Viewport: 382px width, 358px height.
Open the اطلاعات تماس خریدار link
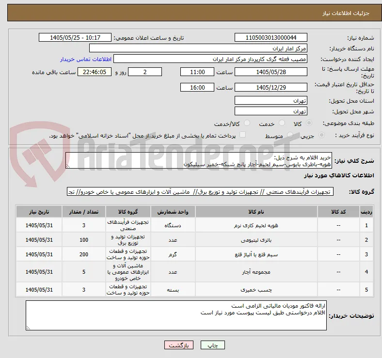86,59
